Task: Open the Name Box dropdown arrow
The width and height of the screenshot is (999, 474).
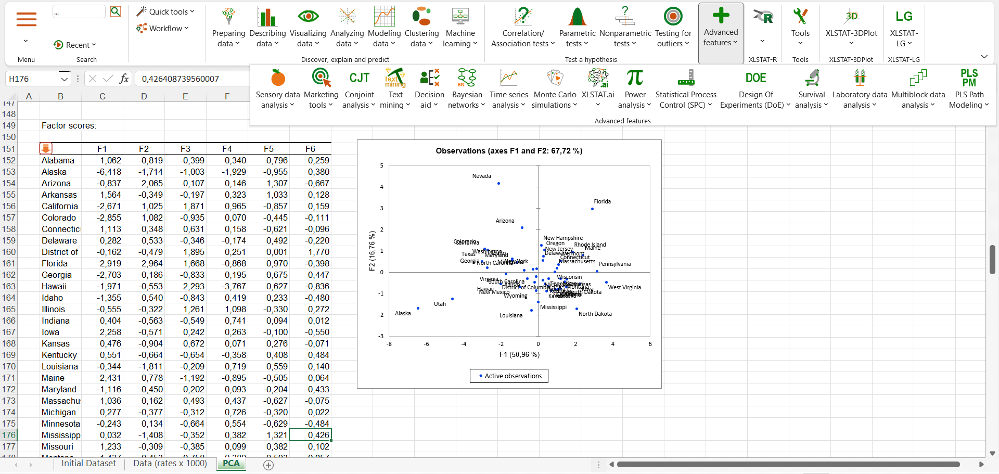Action: [64, 79]
